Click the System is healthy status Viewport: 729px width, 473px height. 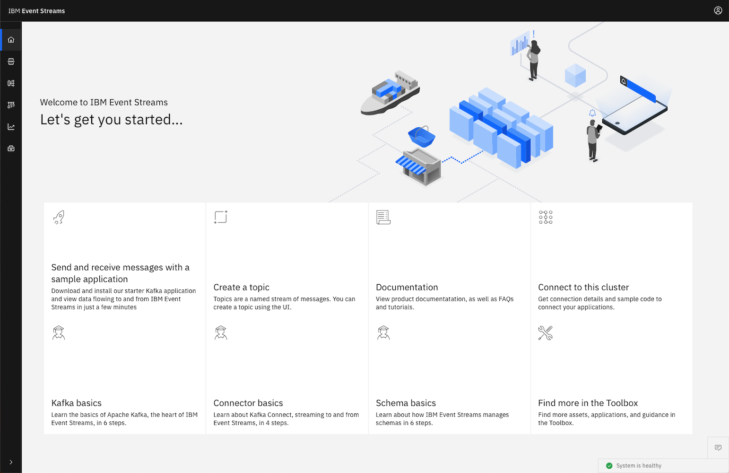pos(663,466)
